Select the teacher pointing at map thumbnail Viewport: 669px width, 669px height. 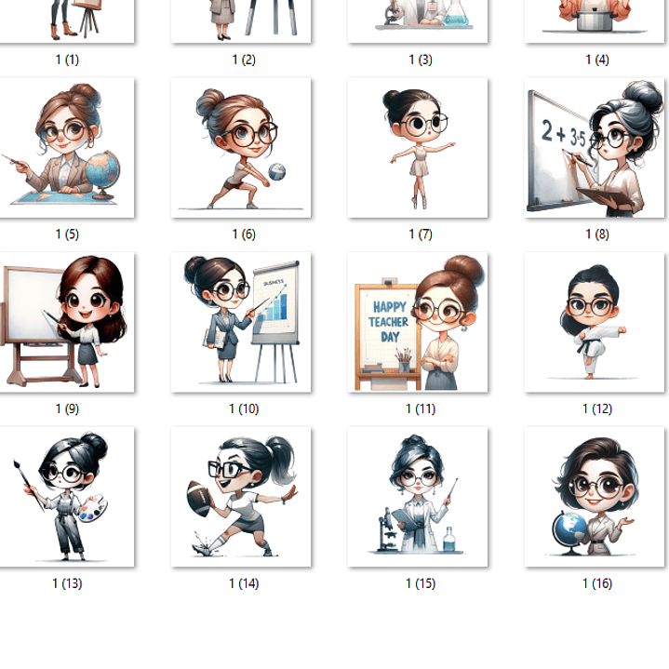tap(66, 147)
